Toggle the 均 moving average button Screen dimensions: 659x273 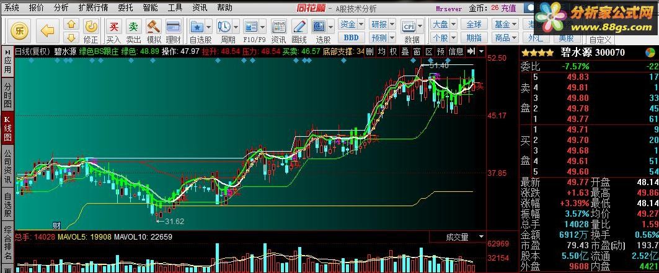click(x=382, y=51)
